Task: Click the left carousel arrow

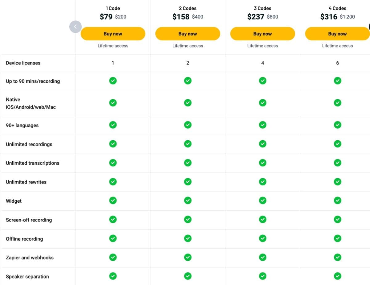Action: (x=75, y=27)
